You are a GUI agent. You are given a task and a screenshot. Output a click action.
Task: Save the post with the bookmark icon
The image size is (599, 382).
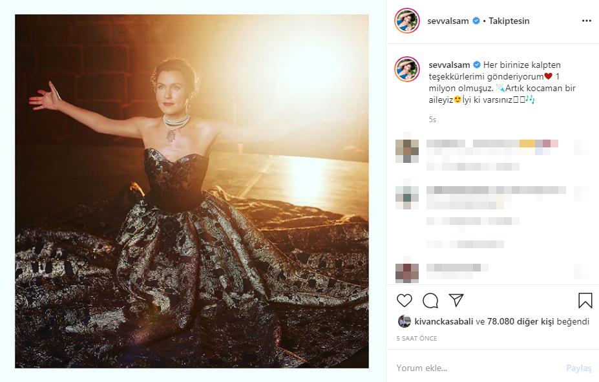coord(585,301)
